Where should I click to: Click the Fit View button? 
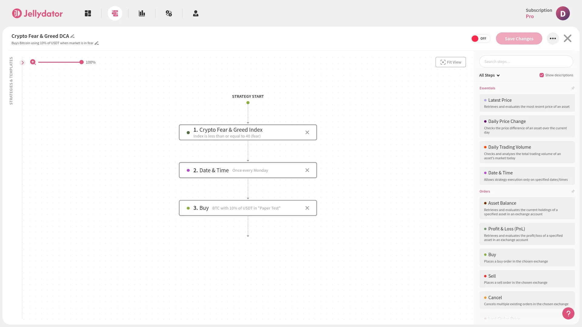[450, 62]
